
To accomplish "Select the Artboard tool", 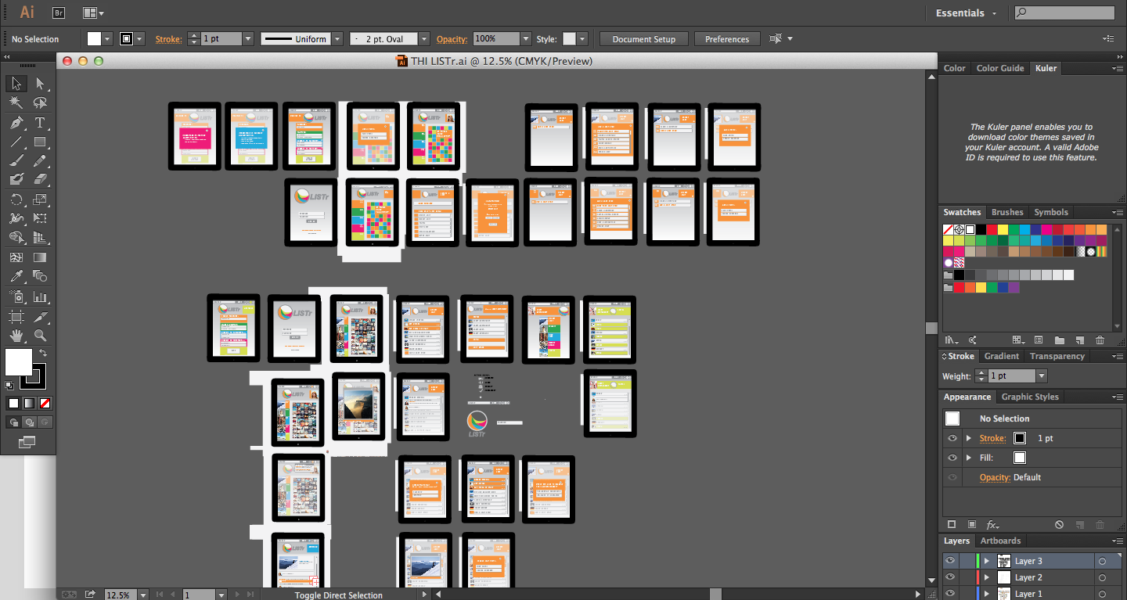I will tap(16, 316).
